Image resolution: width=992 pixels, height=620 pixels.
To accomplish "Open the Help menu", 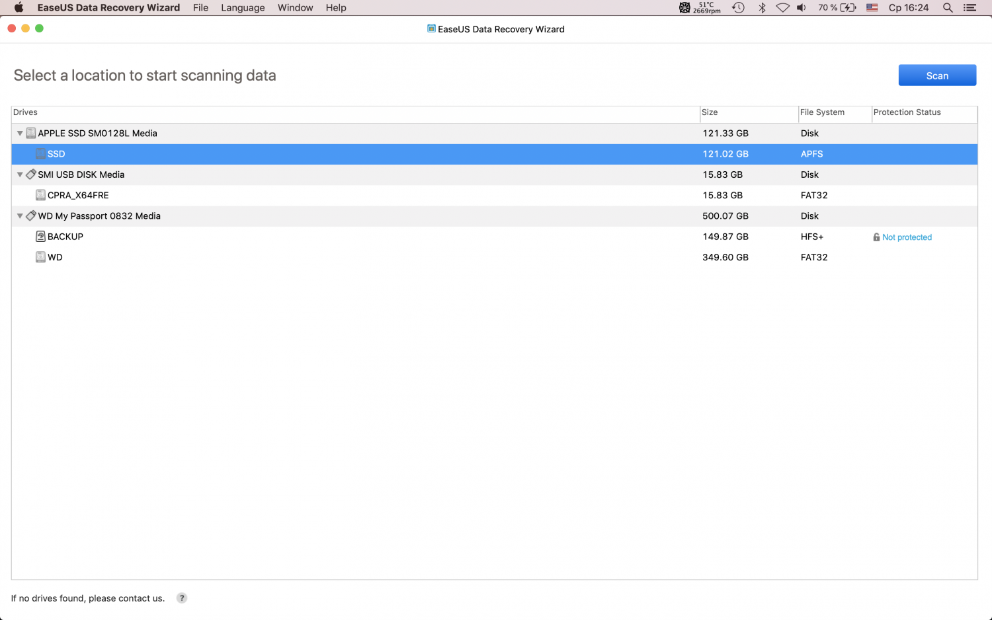I will (x=336, y=8).
